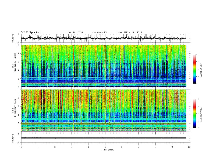Click the "-3" tick of ch.2 colorbar

(x=198, y=99)
